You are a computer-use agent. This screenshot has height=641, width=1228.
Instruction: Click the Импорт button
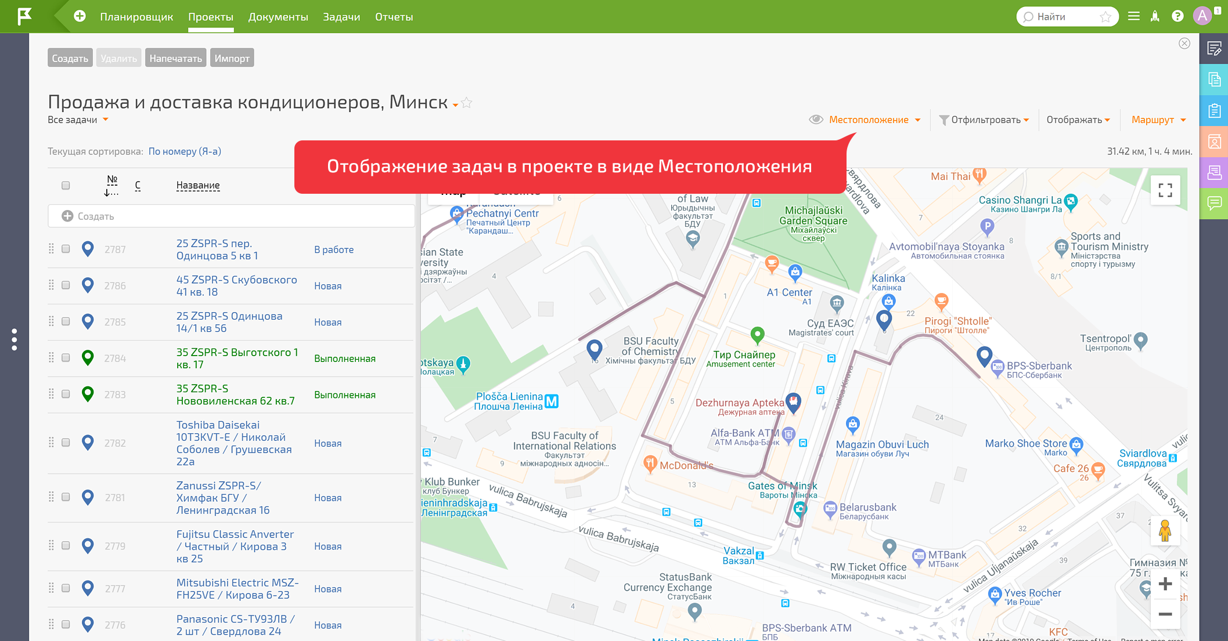pyautogui.click(x=232, y=58)
